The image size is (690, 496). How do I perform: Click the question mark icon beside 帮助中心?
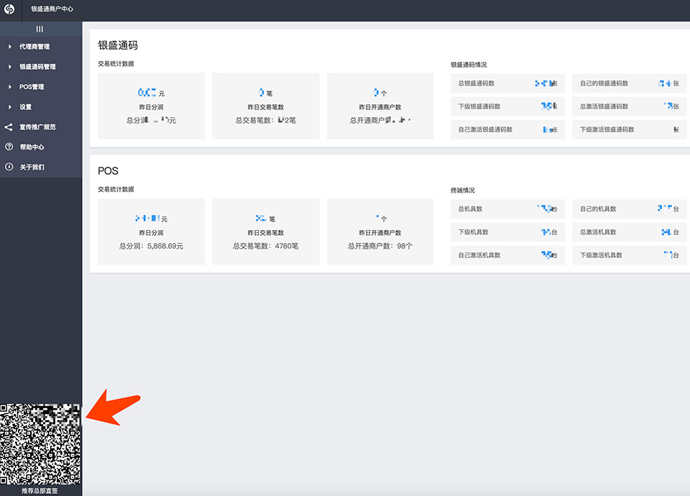(x=9, y=147)
